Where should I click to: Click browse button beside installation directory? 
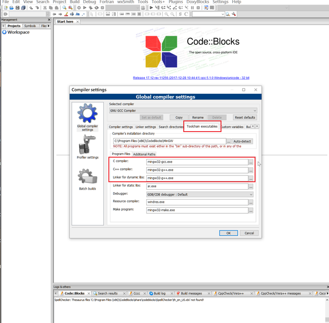pos(229,141)
